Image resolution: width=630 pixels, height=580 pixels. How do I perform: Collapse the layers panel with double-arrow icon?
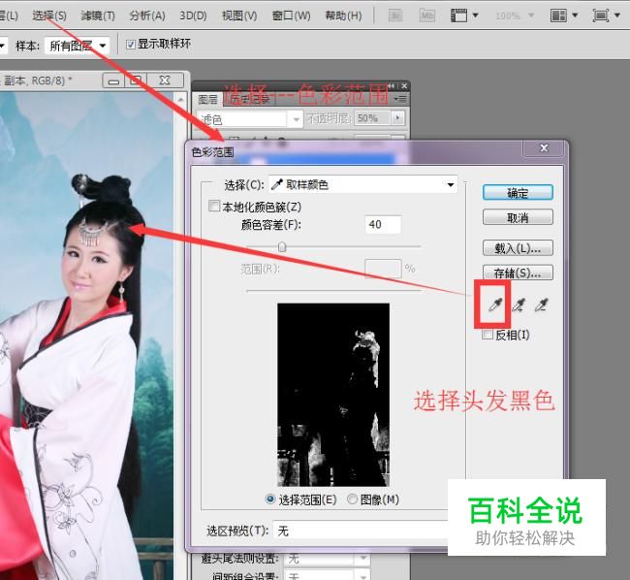tap(391, 86)
